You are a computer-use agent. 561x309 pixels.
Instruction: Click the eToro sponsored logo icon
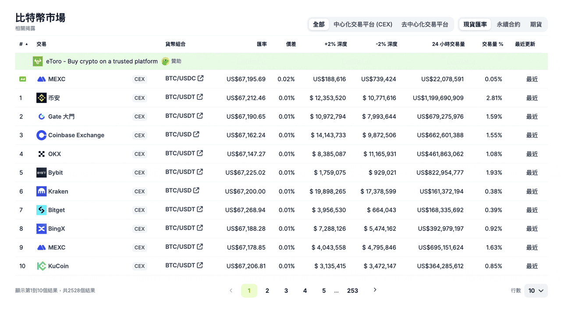point(38,61)
